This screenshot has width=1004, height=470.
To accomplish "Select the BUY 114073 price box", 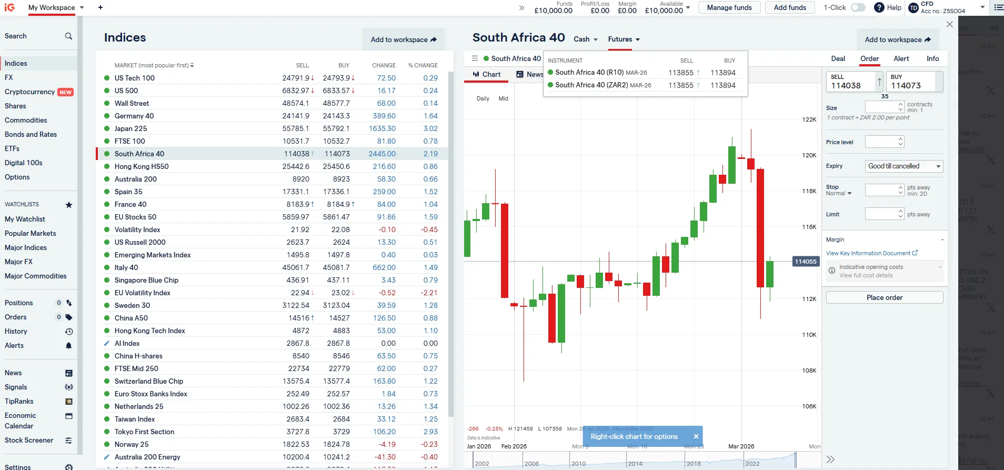I will (x=915, y=82).
